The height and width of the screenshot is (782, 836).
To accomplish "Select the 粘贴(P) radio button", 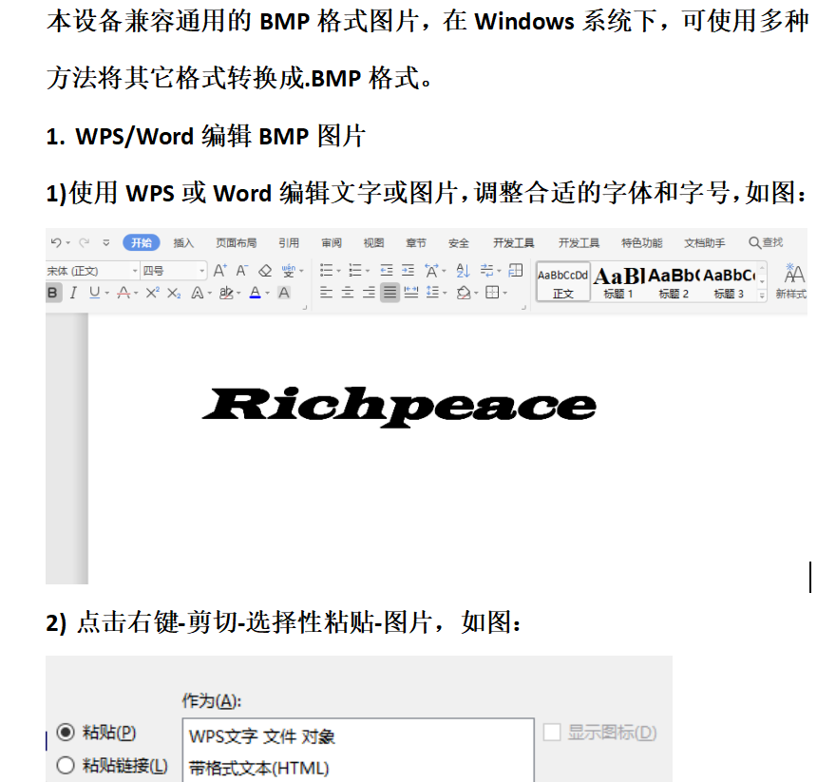I will 66,733.
